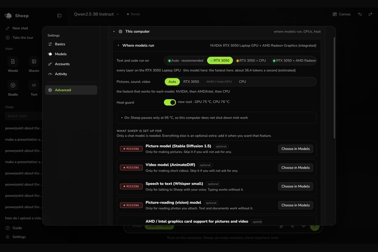Collapse the This computer section

point(114,31)
